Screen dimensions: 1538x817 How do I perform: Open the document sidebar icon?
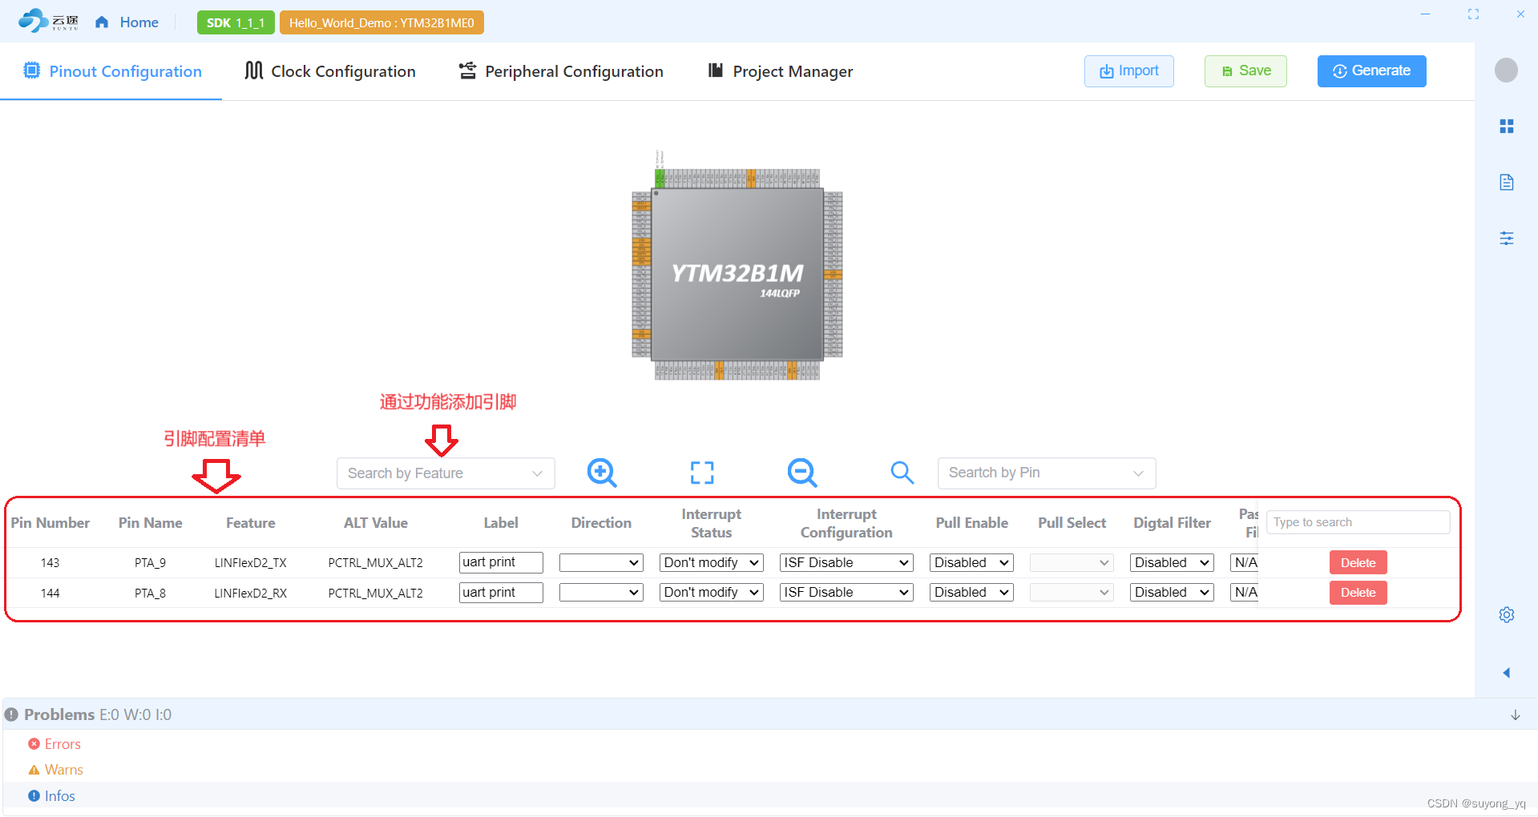[x=1506, y=183]
